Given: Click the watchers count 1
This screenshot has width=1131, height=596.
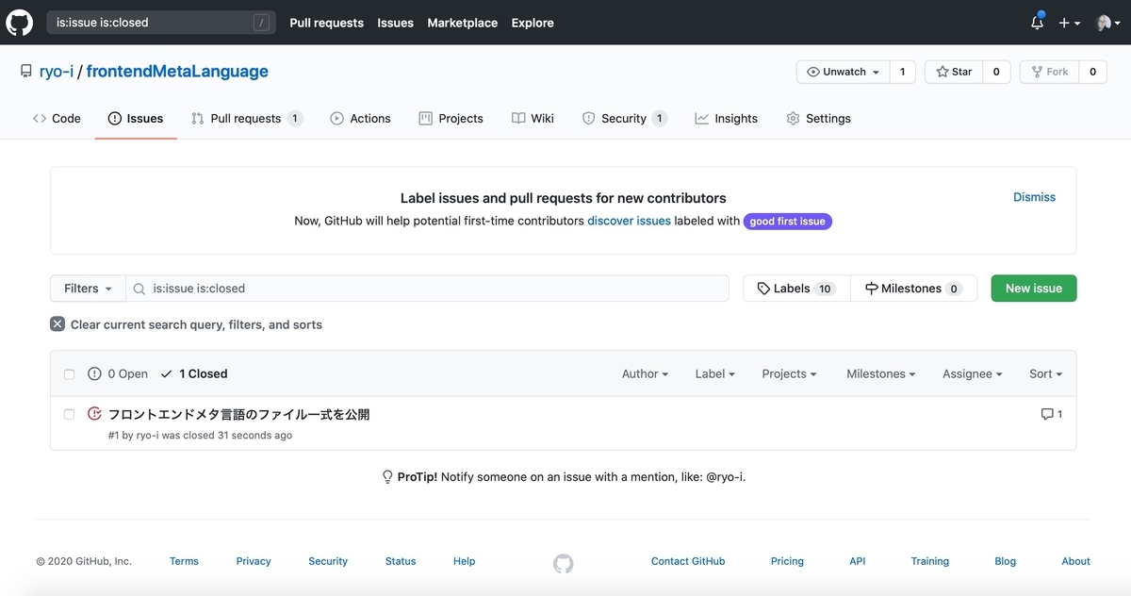Looking at the screenshot, I should pyautogui.click(x=902, y=72).
